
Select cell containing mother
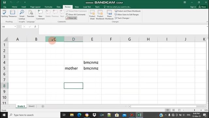[73, 68]
